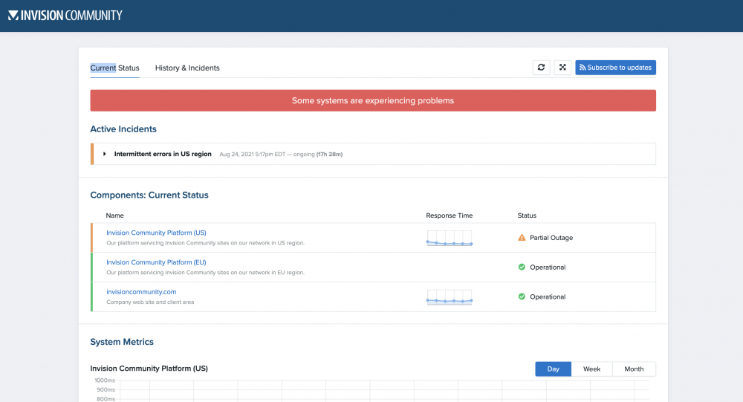Click the EU platform Operational status text
The width and height of the screenshot is (743, 402).
click(x=548, y=268)
